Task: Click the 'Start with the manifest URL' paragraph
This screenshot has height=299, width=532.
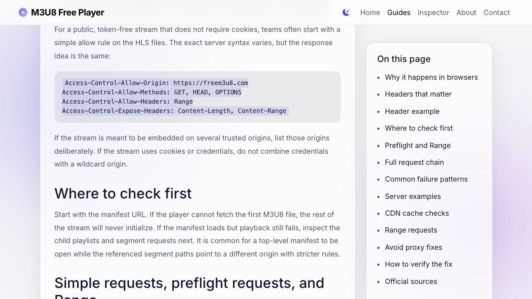Action: [x=197, y=234]
